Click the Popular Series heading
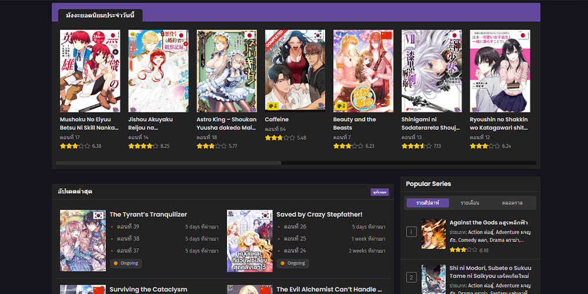Image resolution: width=588 pixels, height=294 pixels. tap(428, 183)
